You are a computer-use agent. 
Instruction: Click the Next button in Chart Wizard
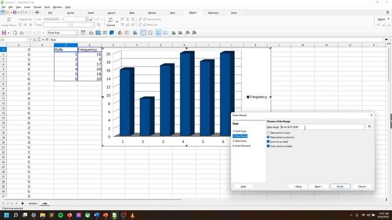[318, 186]
